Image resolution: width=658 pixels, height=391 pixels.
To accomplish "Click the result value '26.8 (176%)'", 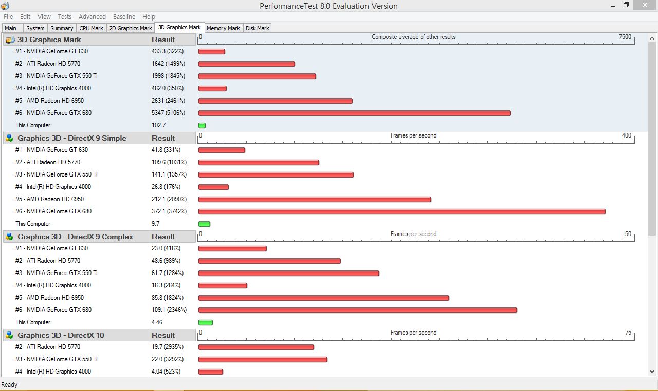I will point(166,187).
